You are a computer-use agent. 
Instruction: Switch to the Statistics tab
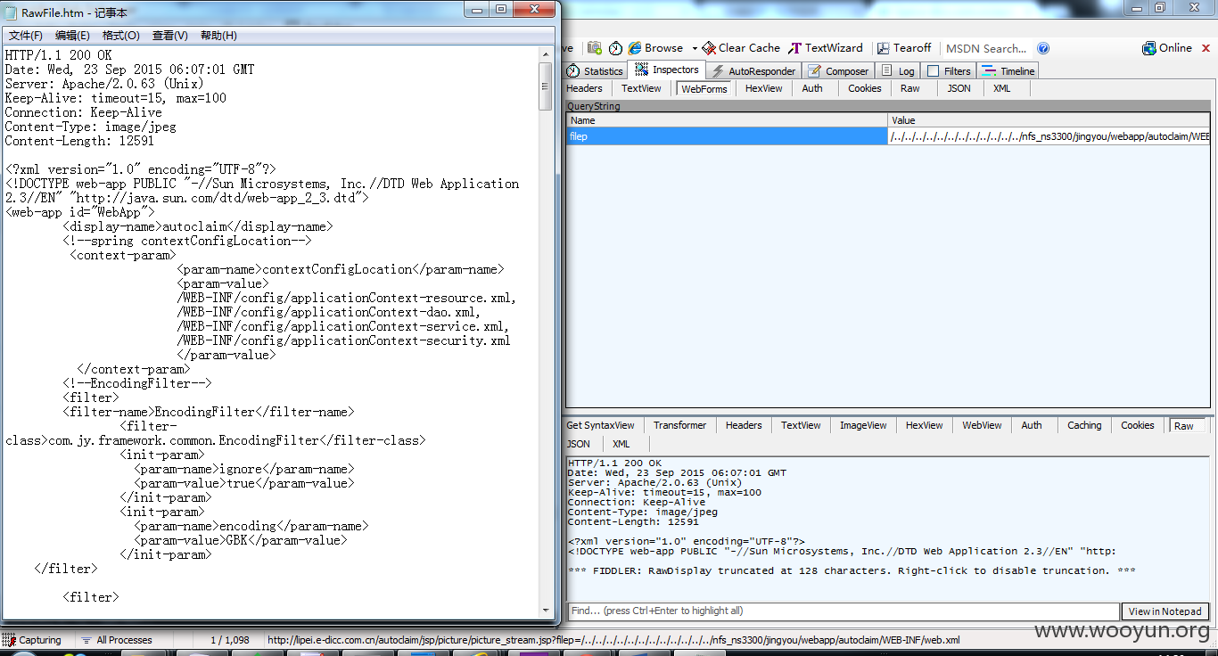coord(596,71)
